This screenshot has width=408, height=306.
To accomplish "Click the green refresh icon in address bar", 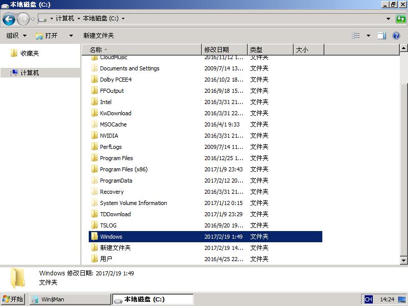I will pyautogui.click(x=401, y=19).
